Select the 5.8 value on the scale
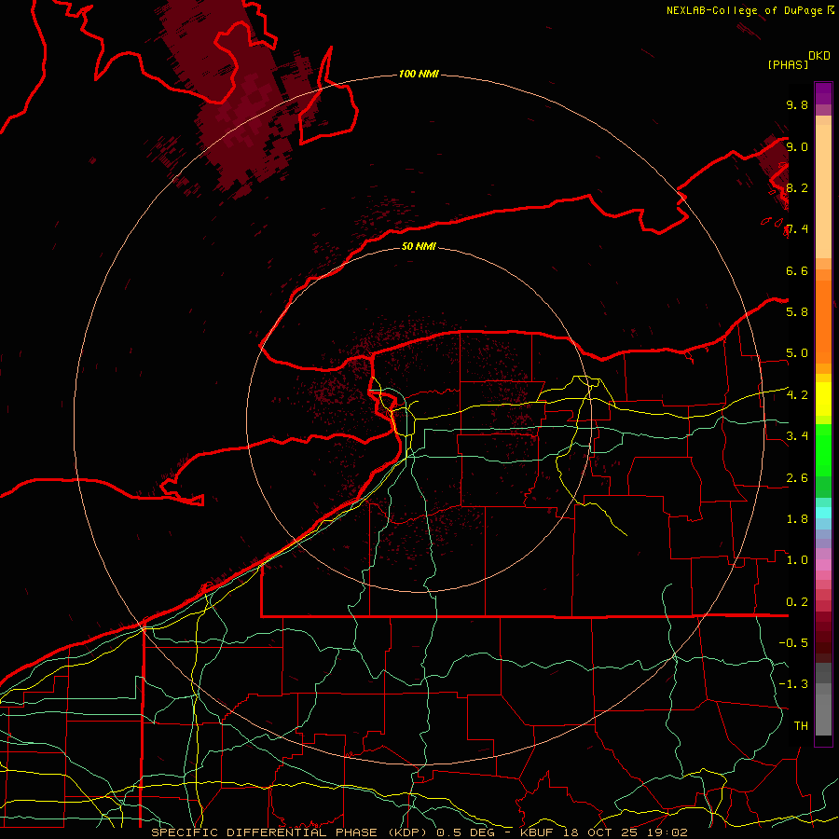The width and height of the screenshot is (839, 839). coord(797,312)
